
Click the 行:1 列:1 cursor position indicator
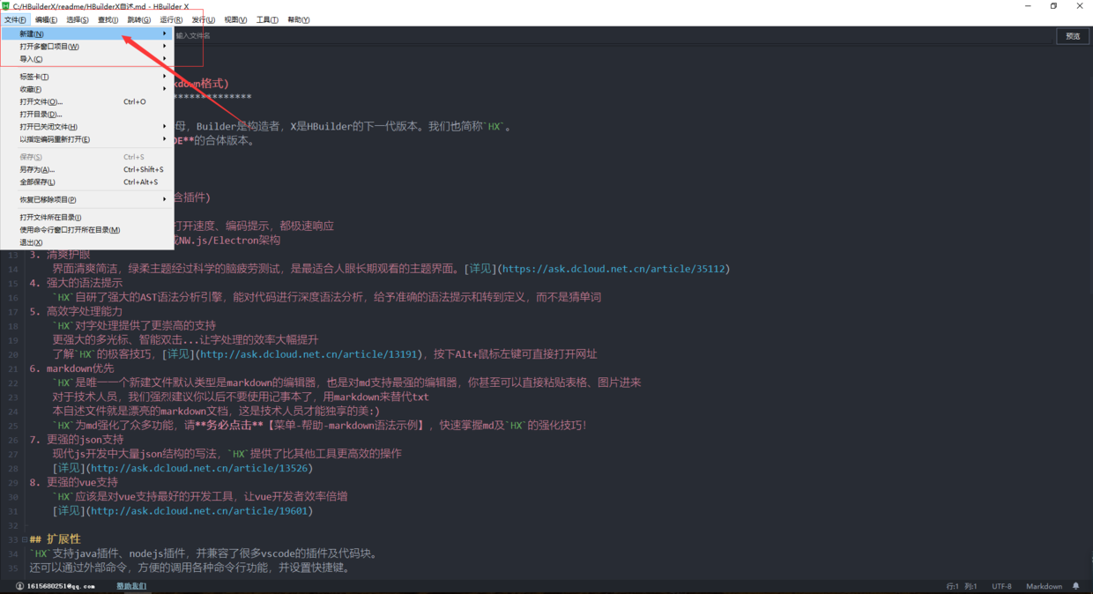[x=962, y=586]
